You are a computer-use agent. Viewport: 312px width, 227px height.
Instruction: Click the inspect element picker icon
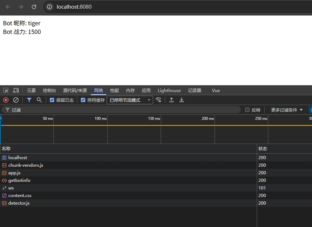tap(6, 90)
